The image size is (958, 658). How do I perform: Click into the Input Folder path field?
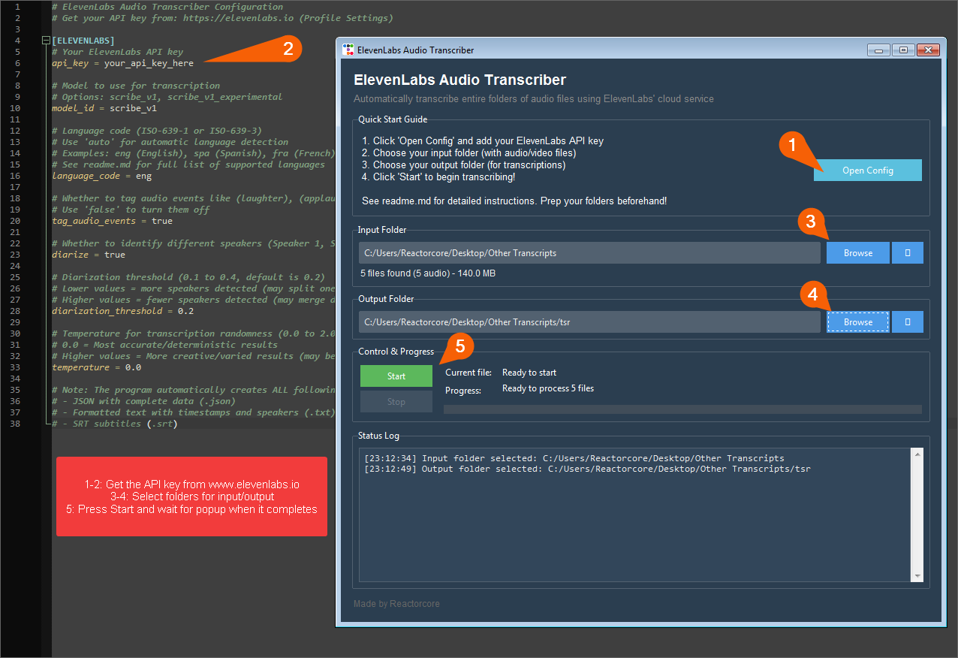589,253
